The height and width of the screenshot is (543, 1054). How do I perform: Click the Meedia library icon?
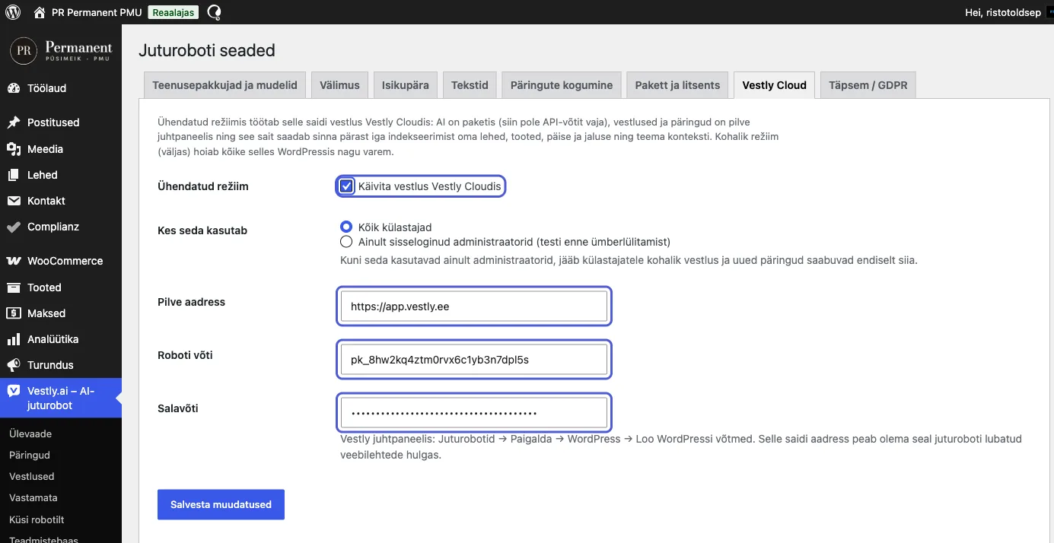pyautogui.click(x=14, y=149)
